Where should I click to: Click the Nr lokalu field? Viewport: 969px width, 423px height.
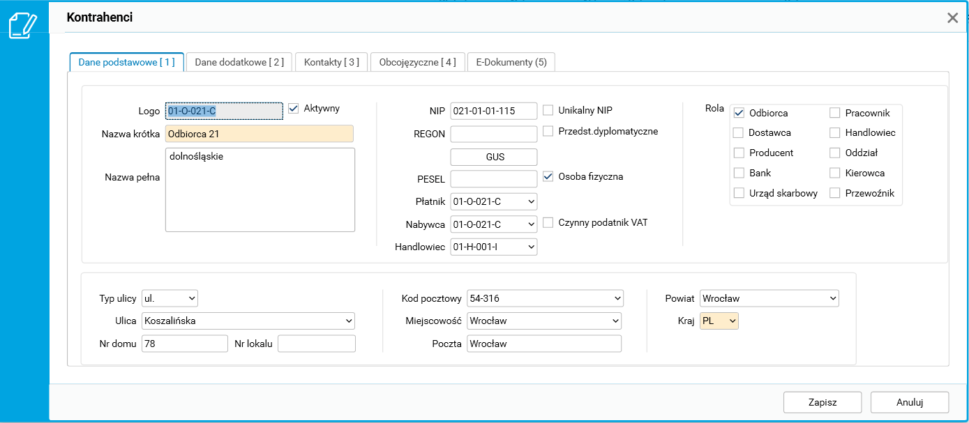pyautogui.click(x=317, y=344)
